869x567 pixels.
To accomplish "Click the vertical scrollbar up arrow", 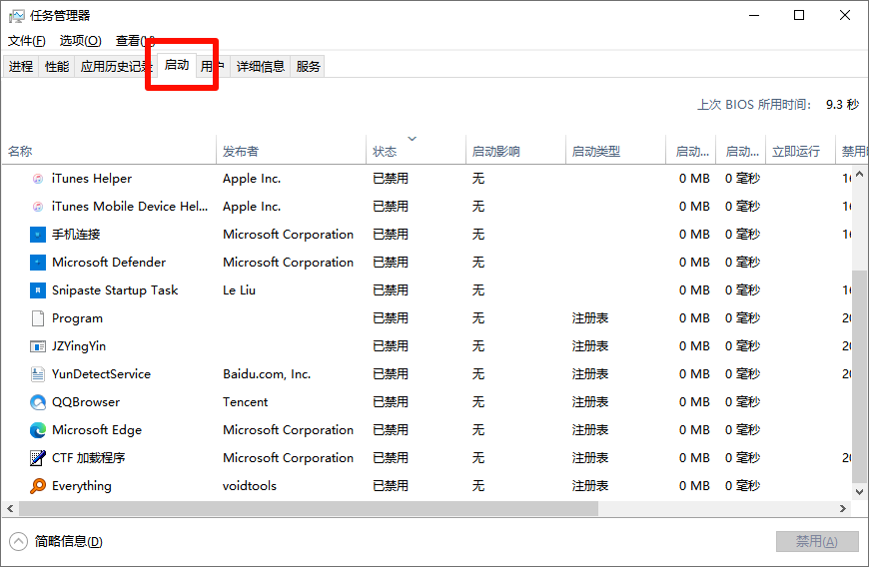I will pyautogui.click(x=860, y=172).
